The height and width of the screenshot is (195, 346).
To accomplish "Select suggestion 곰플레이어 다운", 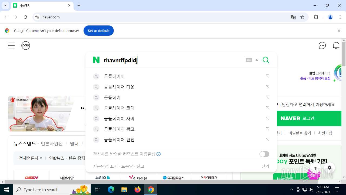I will (119, 87).
